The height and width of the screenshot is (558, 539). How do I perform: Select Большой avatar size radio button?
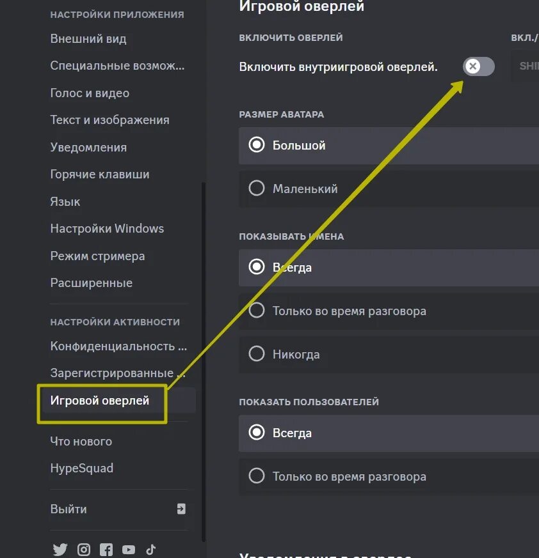point(257,145)
